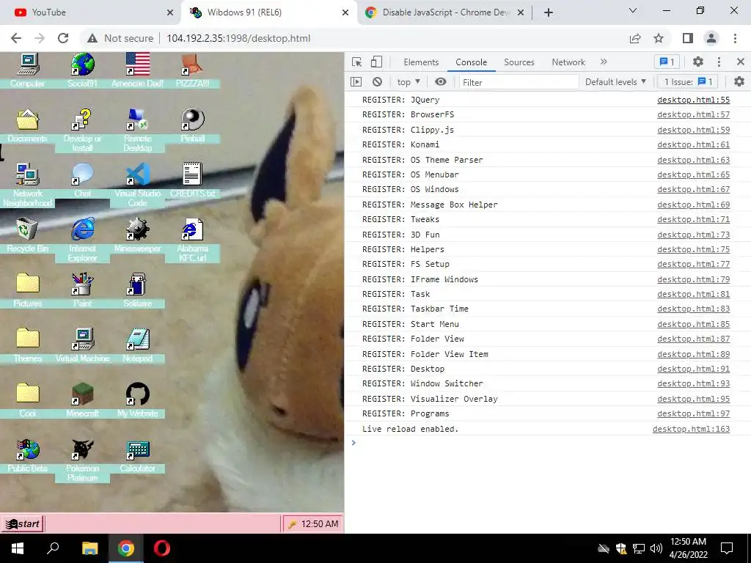This screenshot has width=751, height=563.
Task: Launch Visual Studio Code shortcut
Action: (137, 174)
